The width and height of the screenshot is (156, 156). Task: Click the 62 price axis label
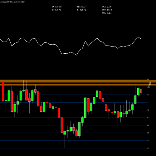pos(148,125)
